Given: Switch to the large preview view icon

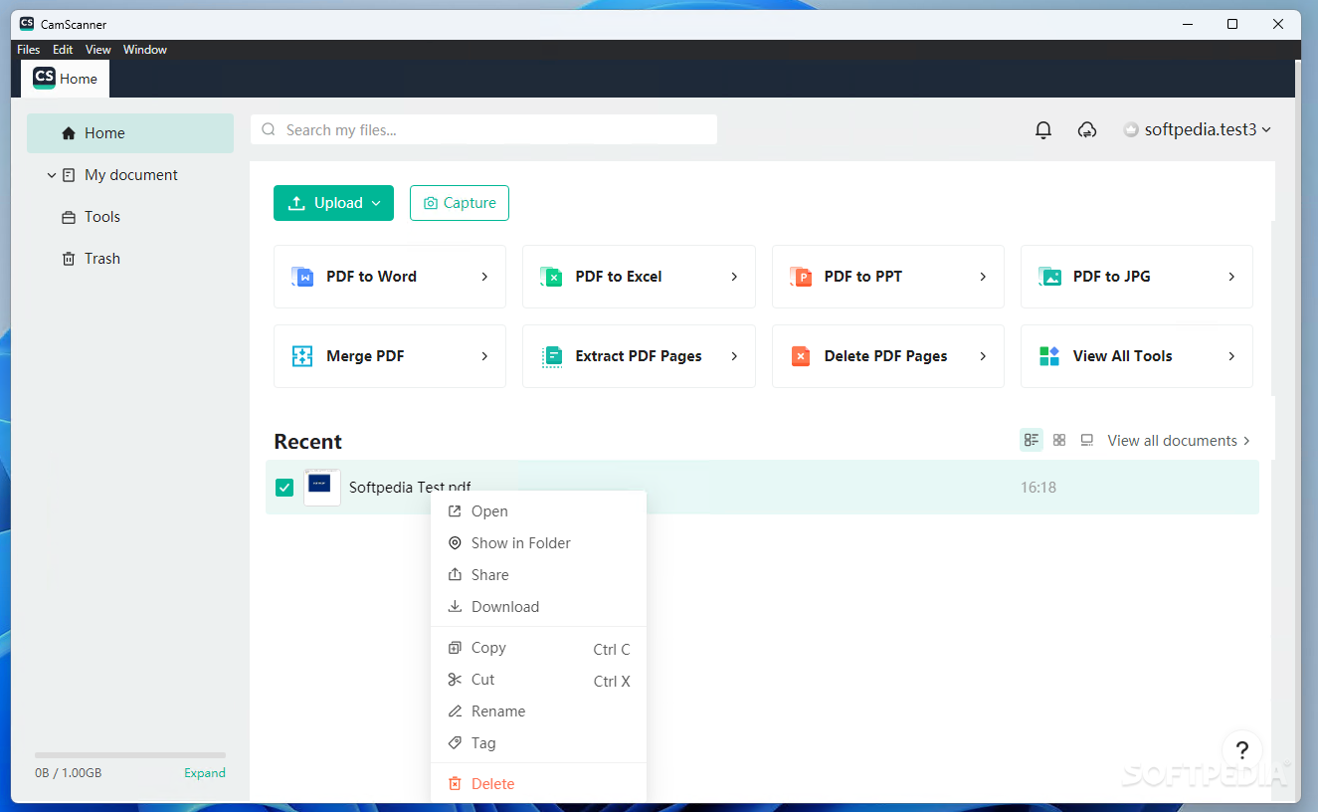Looking at the screenshot, I should (1087, 440).
